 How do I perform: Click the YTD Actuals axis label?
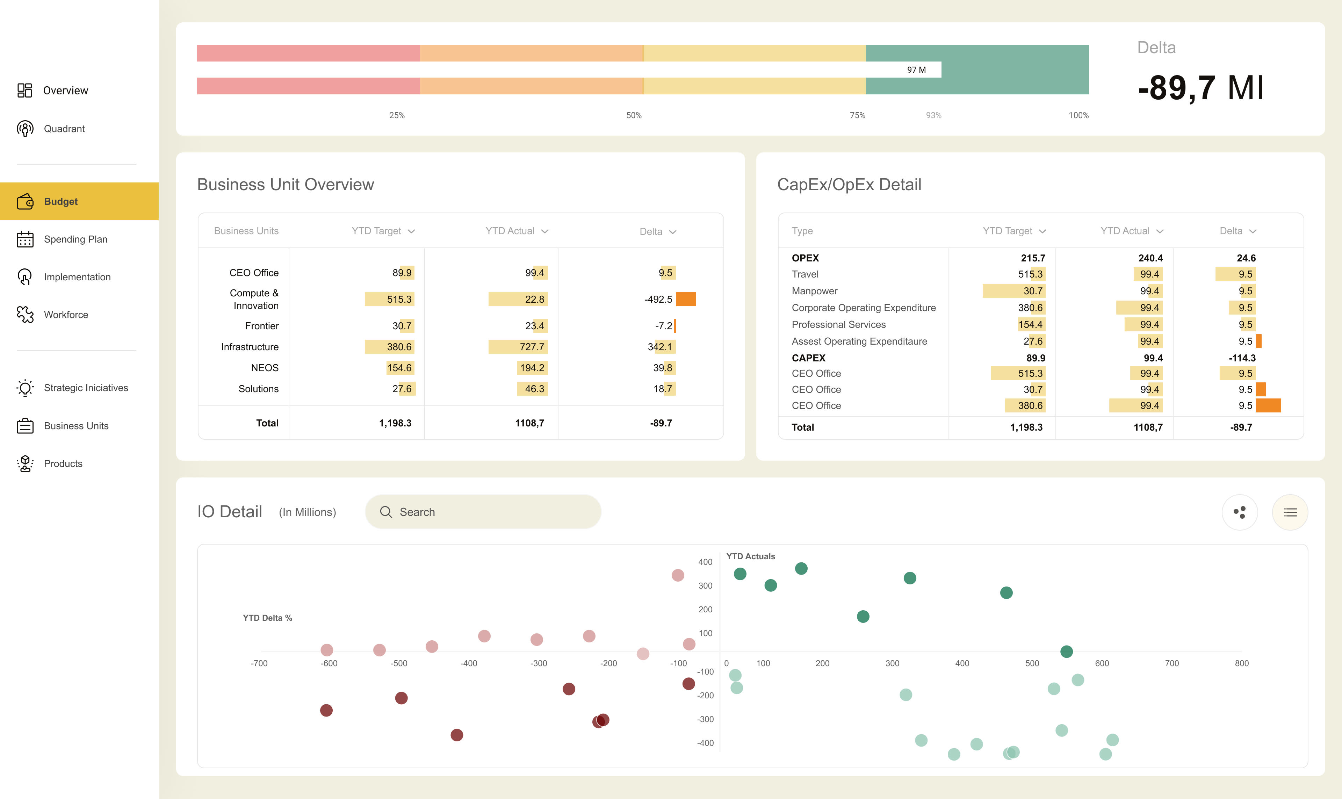coord(750,556)
